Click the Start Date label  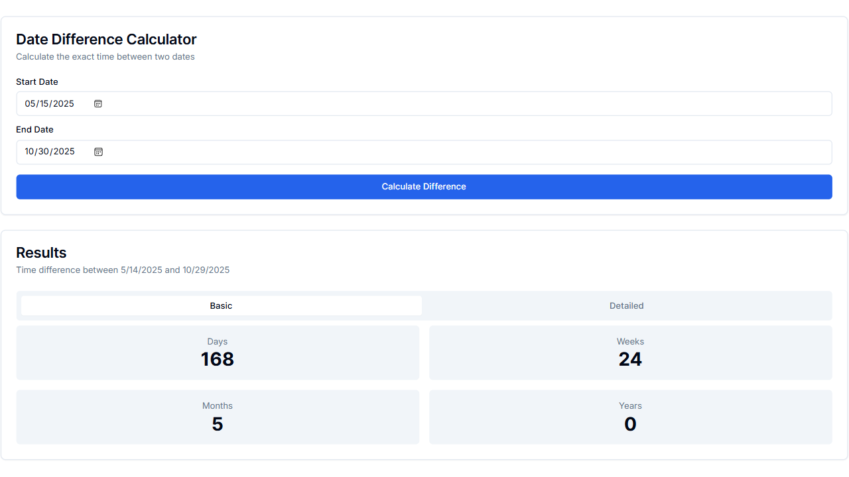(x=37, y=81)
